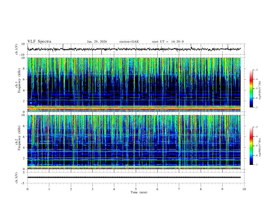The width and height of the screenshot is (275, 212).
Task: Click the strong low-frequency band in ch.1 spectrogram
Action: [x=134, y=108]
